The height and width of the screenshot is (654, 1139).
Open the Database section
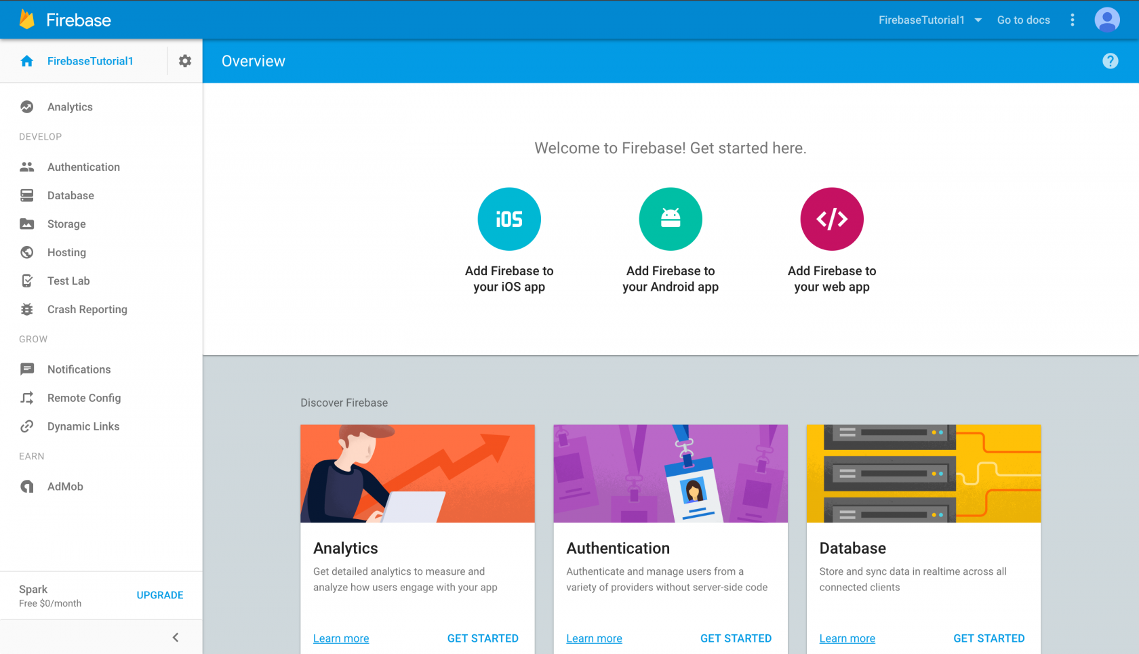[x=71, y=195]
